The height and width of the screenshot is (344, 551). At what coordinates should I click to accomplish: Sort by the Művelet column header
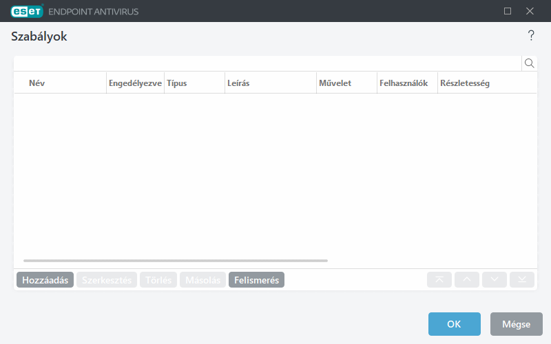347,83
